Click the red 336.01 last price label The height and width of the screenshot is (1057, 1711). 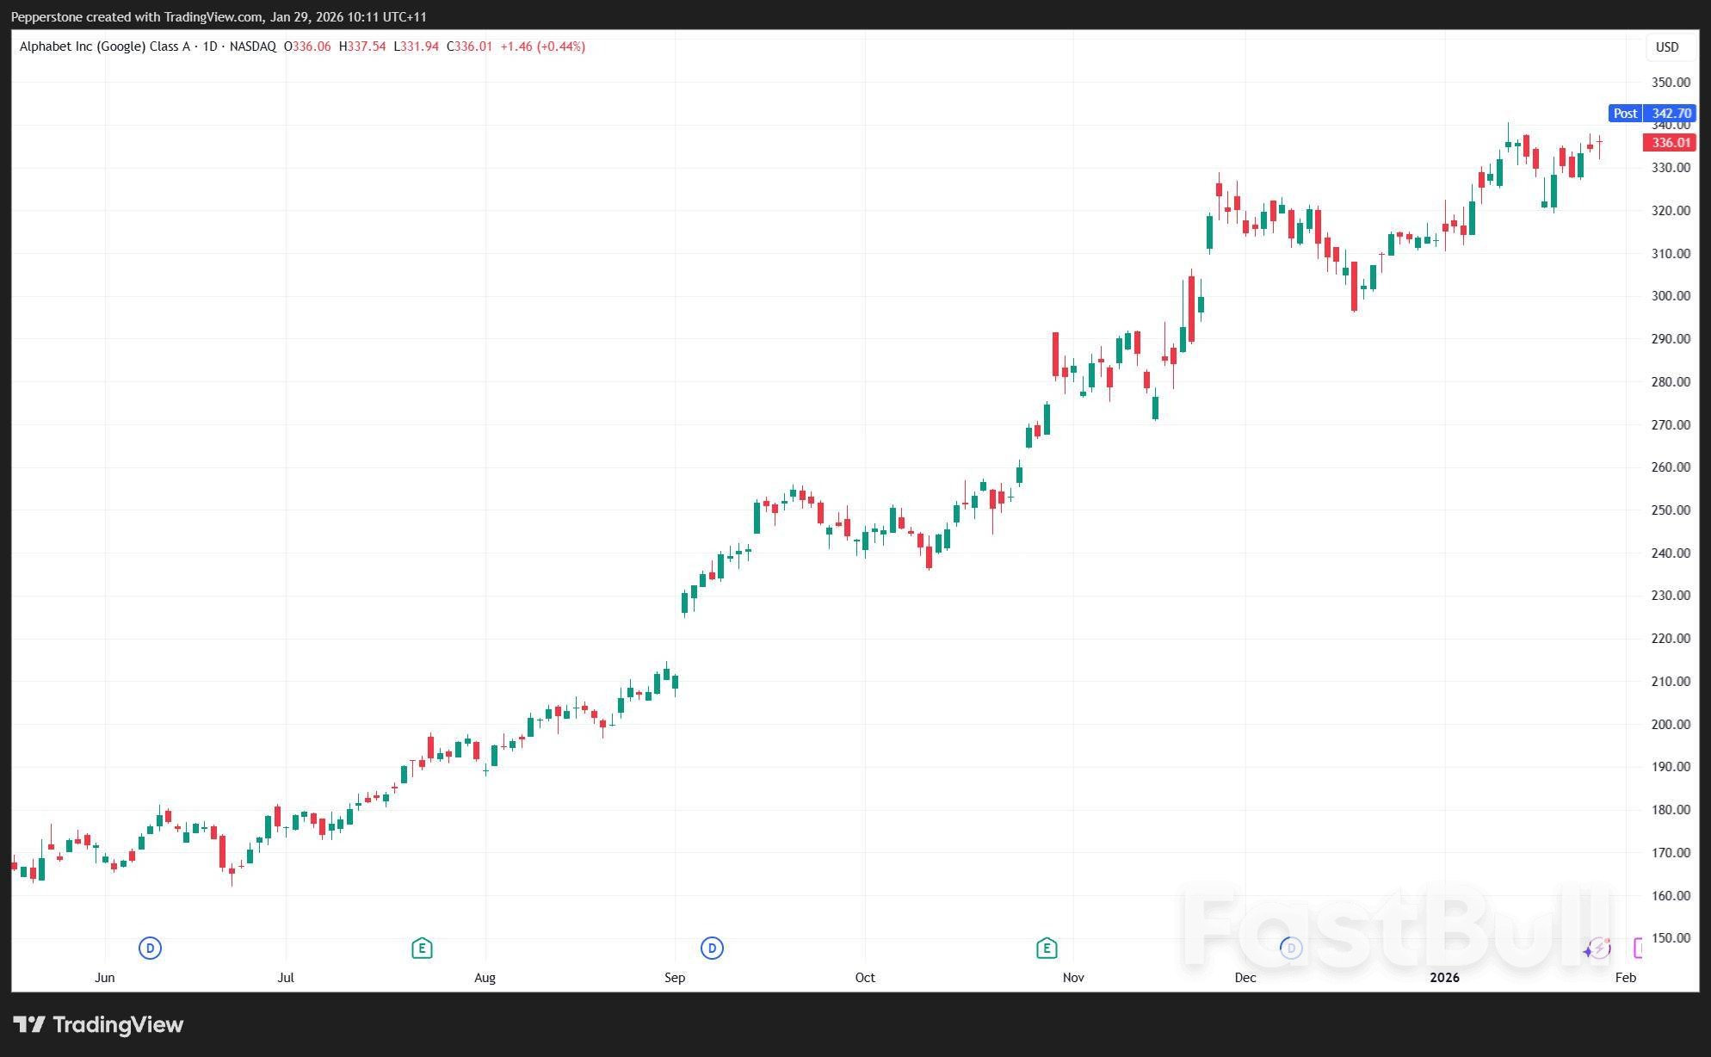click(x=1671, y=143)
